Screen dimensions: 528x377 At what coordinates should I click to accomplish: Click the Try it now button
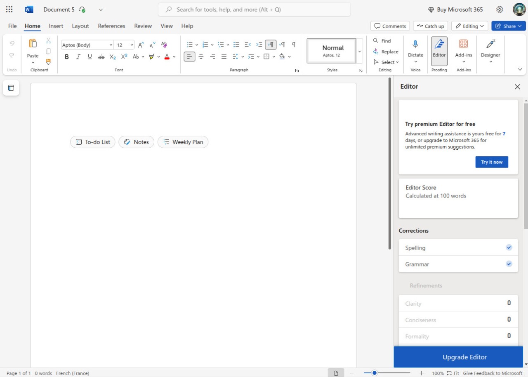[x=491, y=162]
